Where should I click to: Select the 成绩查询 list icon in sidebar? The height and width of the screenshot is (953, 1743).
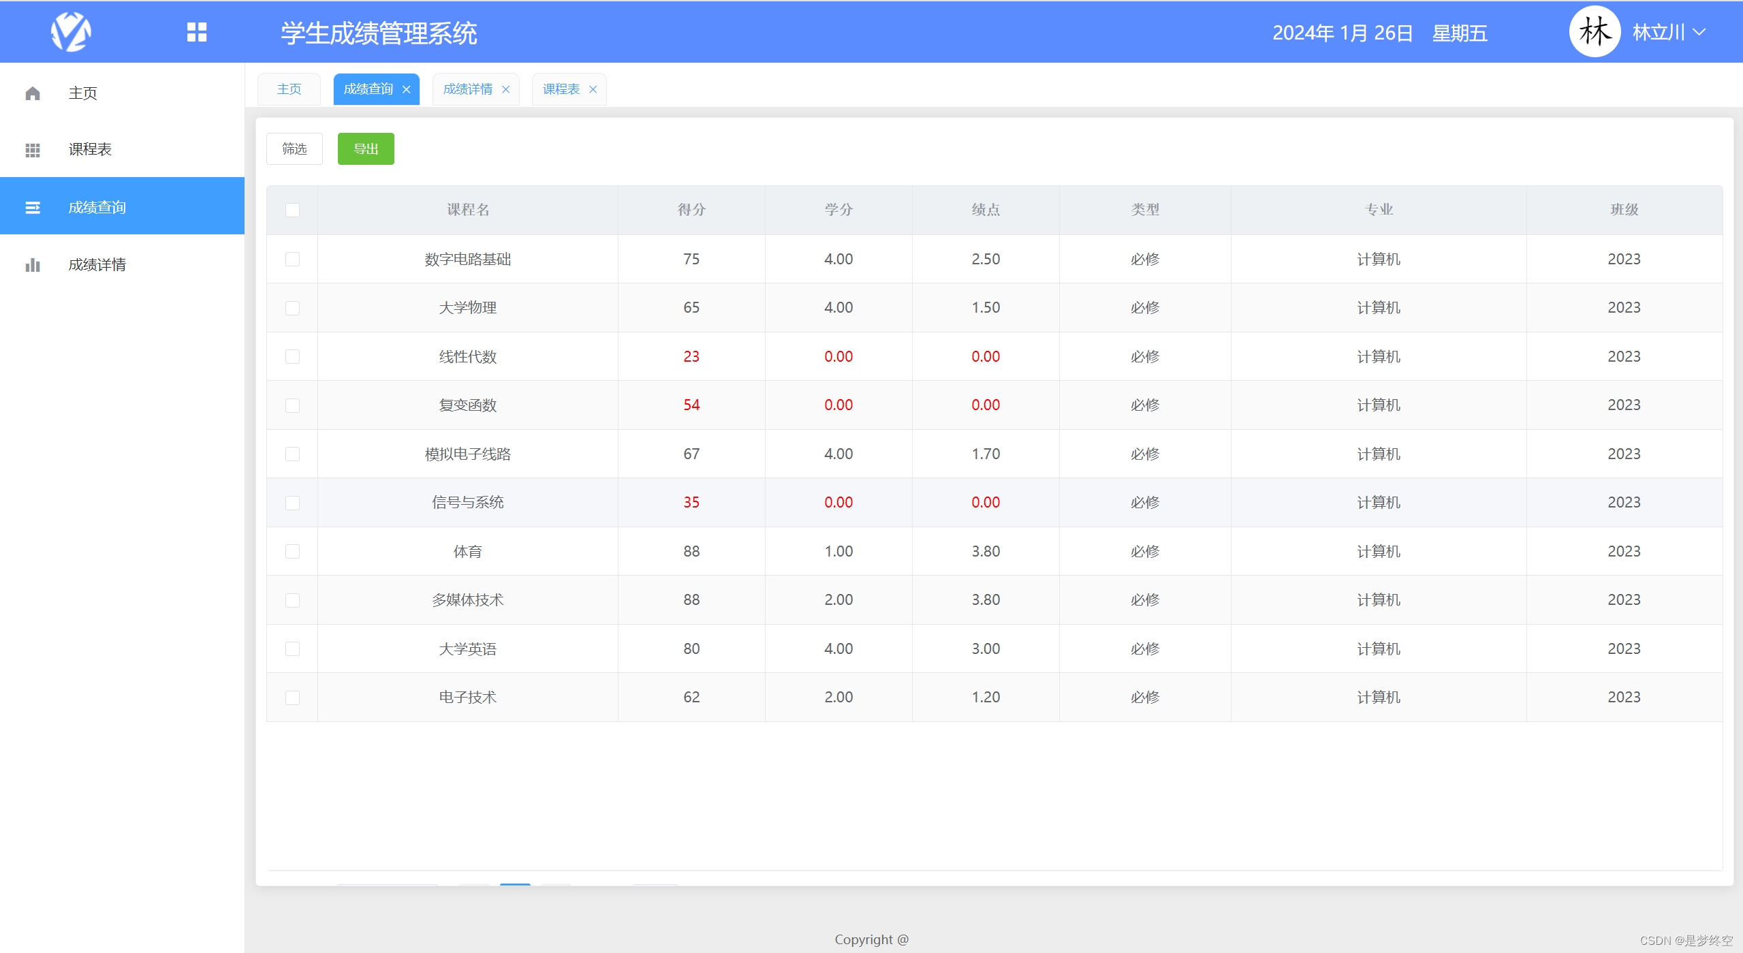(x=33, y=207)
